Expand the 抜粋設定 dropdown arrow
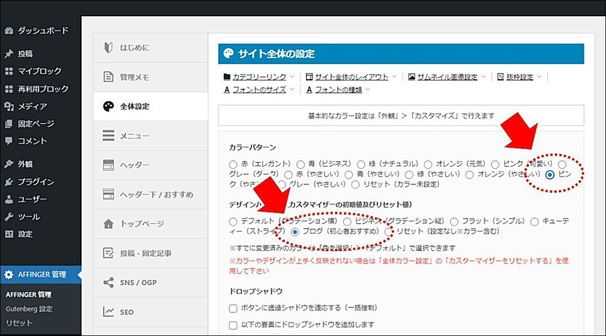This screenshot has height=336, width=606. (x=539, y=77)
